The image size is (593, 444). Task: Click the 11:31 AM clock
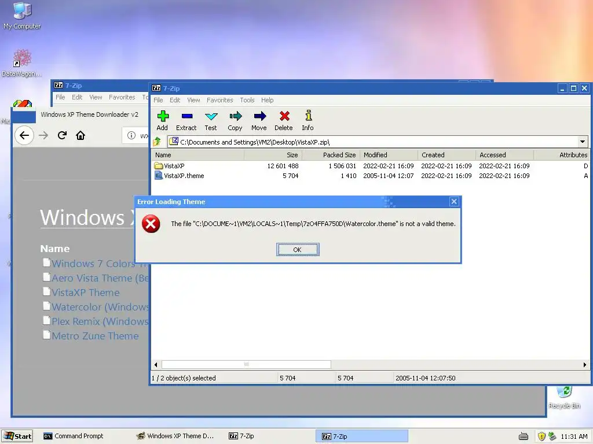click(574, 436)
